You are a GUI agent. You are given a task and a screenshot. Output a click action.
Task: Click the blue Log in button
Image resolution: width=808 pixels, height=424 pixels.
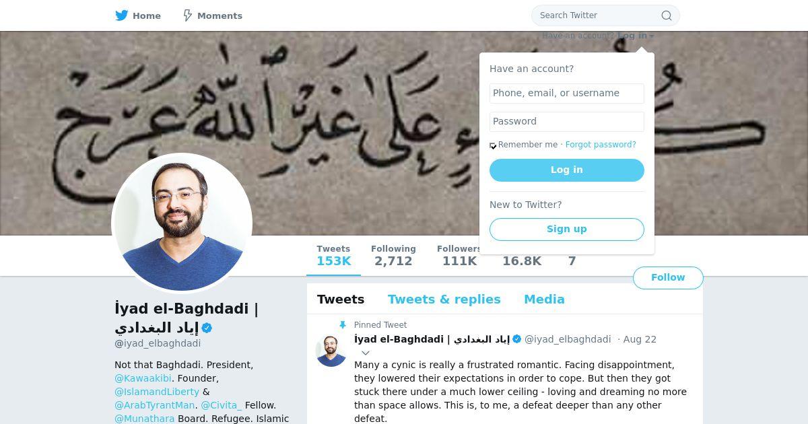click(567, 170)
